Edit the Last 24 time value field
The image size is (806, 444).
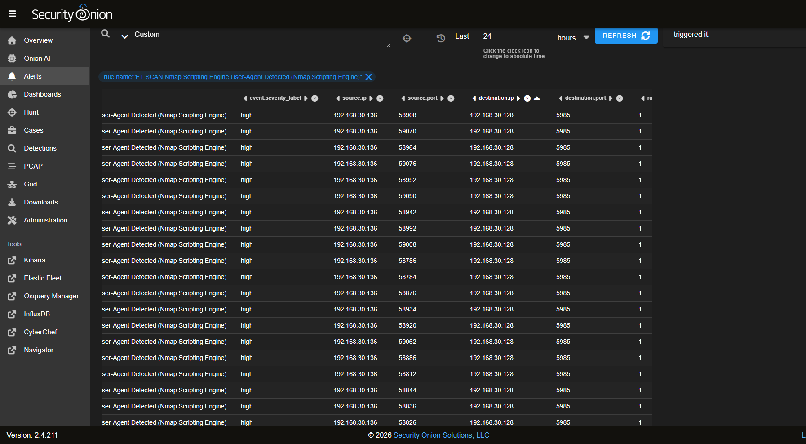pyautogui.click(x=516, y=36)
